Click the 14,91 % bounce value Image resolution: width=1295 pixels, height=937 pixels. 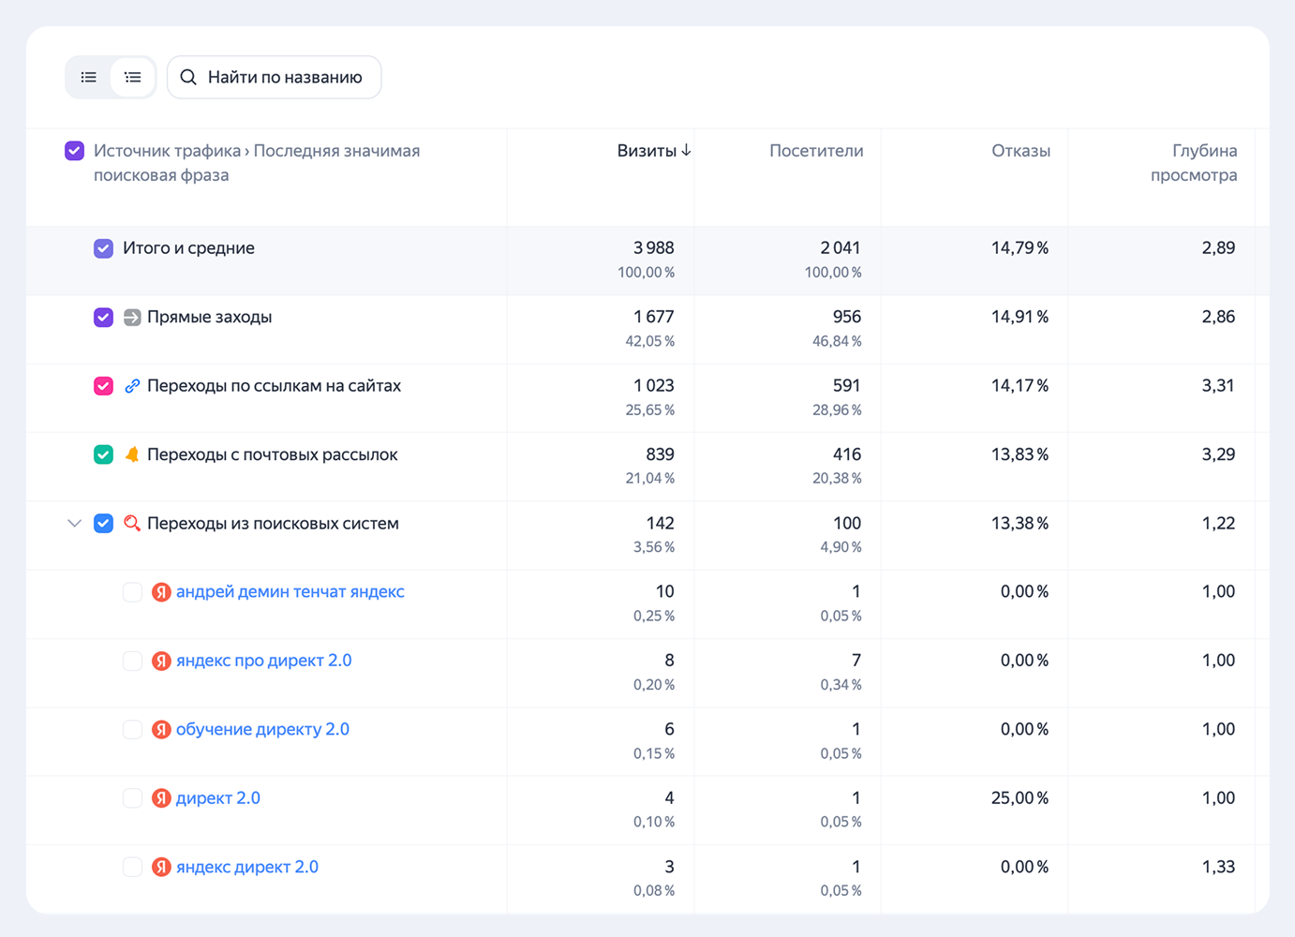1020,318
